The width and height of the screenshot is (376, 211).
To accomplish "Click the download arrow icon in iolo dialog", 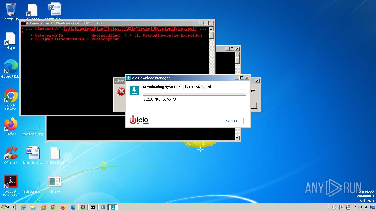I will 134,91.
